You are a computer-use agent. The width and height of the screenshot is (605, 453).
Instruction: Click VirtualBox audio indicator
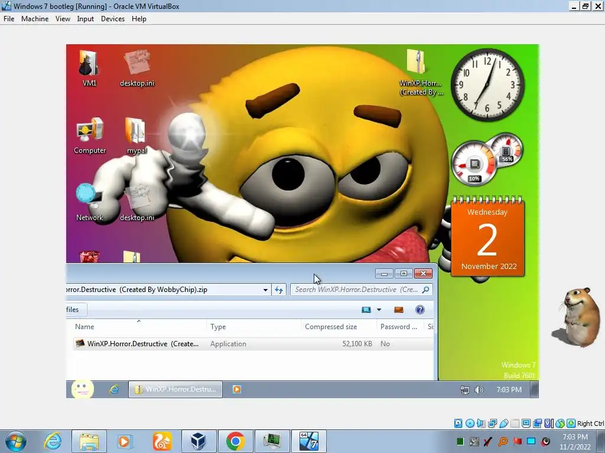[481, 424]
